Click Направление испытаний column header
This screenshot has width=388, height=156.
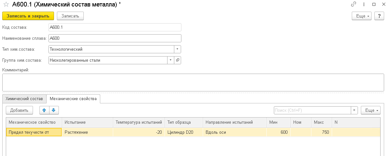pyautogui.click(x=235, y=122)
